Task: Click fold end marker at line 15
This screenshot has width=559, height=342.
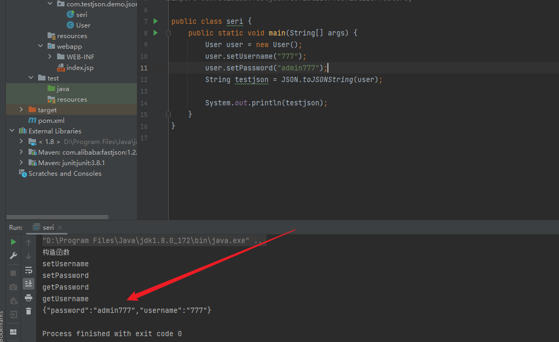Action: point(168,114)
